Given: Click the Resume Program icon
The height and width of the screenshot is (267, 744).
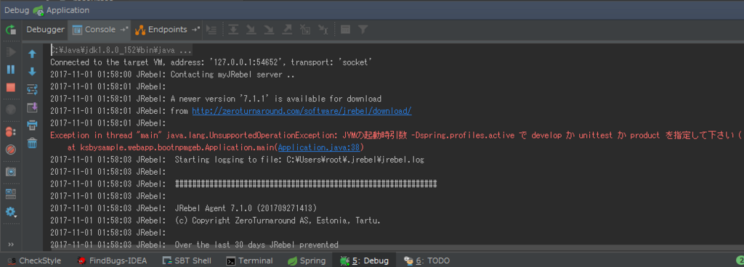Looking at the screenshot, I should click(x=10, y=52).
